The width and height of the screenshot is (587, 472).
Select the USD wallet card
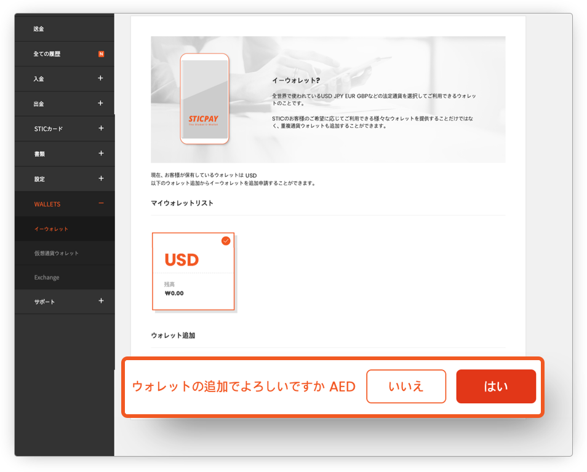click(193, 272)
